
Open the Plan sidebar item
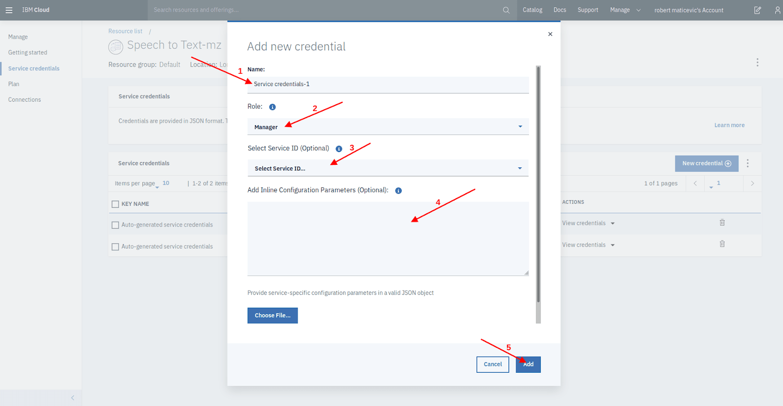tap(14, 84)
